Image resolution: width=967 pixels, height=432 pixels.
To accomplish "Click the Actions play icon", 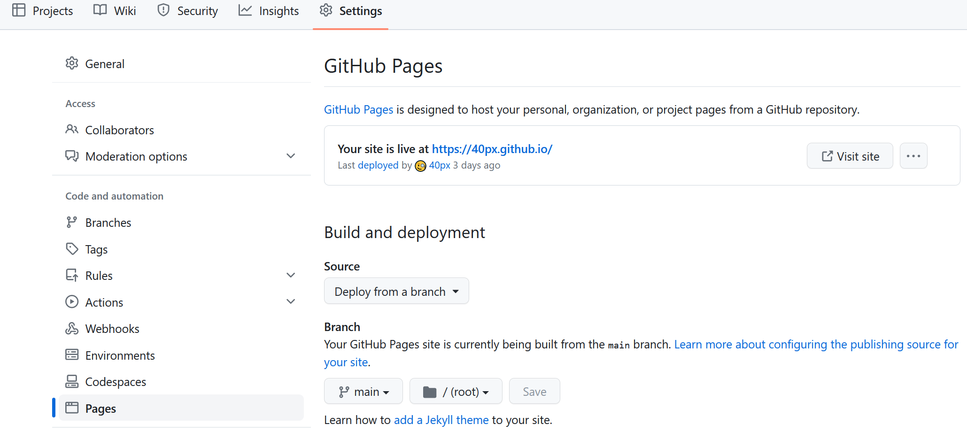I will click(72, 301).
